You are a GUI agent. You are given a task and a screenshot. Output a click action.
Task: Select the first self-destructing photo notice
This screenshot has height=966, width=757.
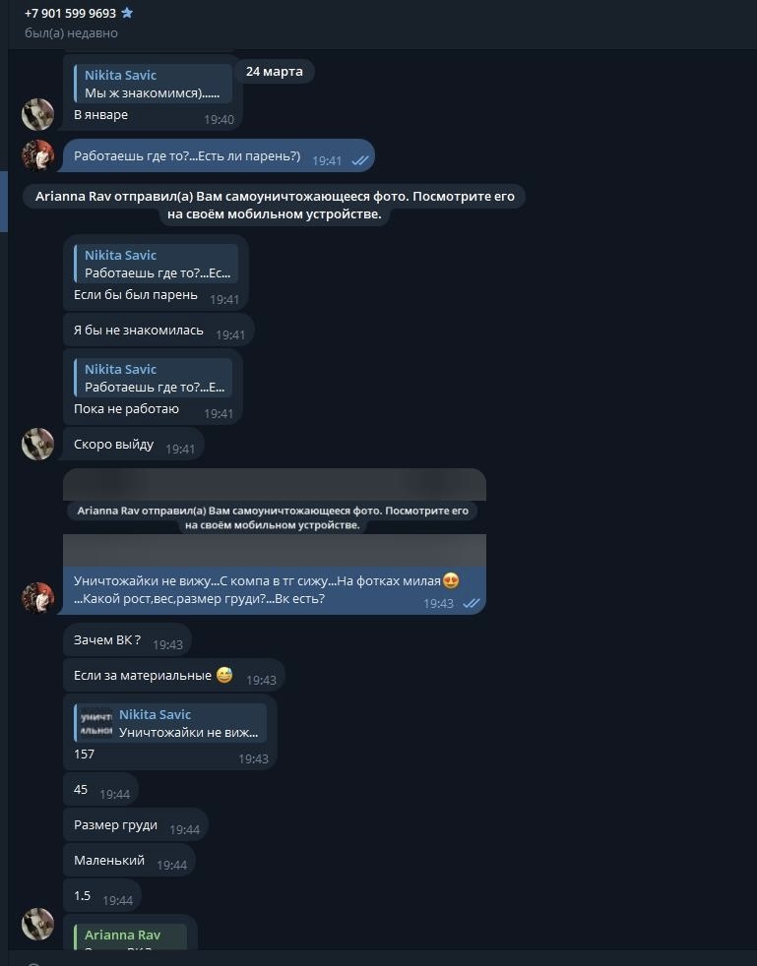pos(275,206)
